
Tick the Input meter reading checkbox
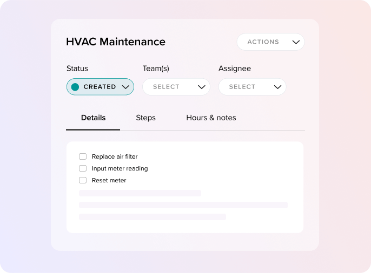83,168
